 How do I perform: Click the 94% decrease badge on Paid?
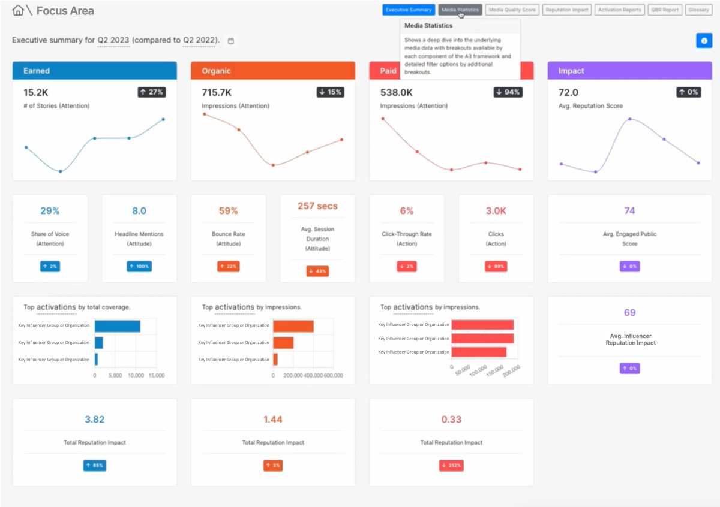[508, 92]
